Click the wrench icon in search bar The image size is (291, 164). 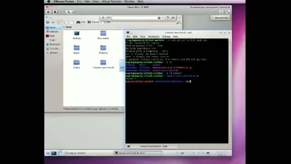pos(103,18)
